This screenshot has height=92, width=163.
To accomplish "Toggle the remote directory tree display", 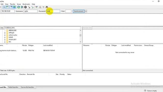I will coord(11,7).
